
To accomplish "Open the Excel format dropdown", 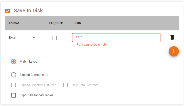I will (22, 38).
